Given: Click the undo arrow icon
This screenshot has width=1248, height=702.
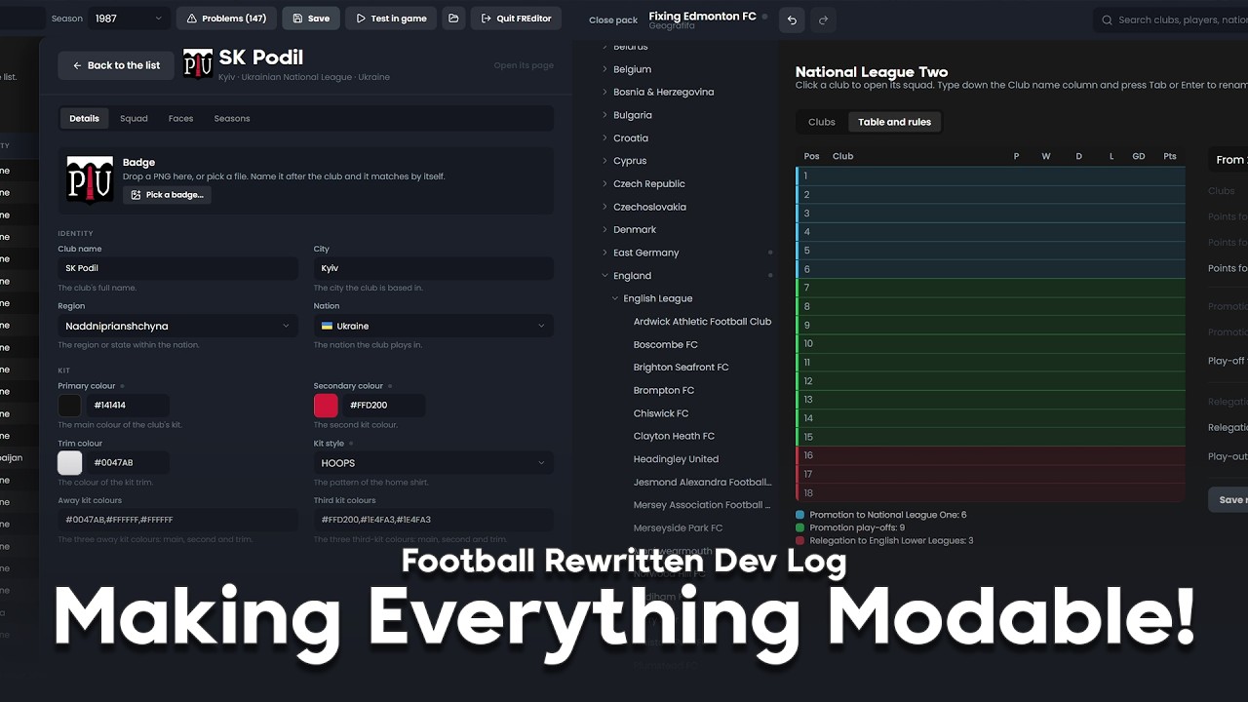Looking at the screenshot, I should point(792,19).
